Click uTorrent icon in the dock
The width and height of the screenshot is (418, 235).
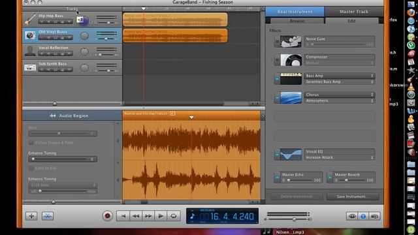tap(411, 45)
